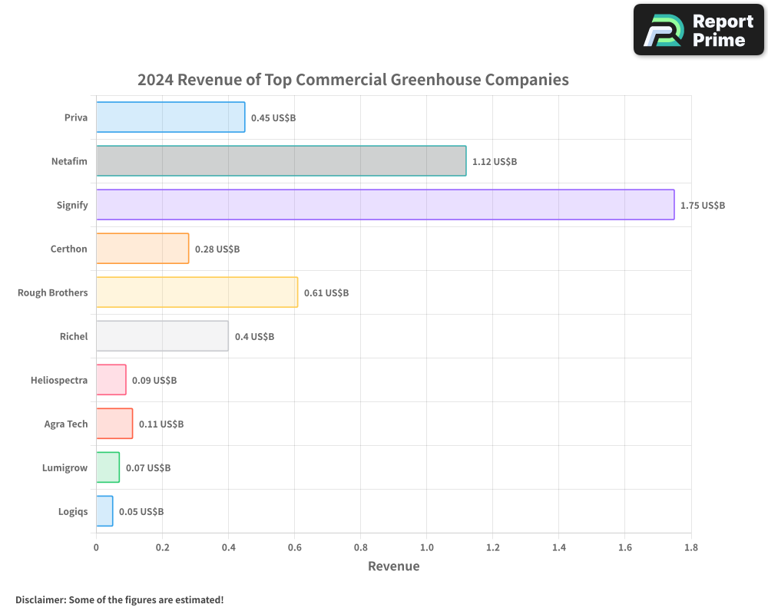Select the Heliospectra revenue bar
768x614 pixels.
pos(110,380)
